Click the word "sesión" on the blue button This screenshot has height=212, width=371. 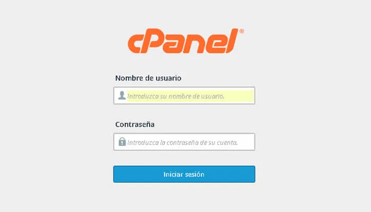click(195, 174)
